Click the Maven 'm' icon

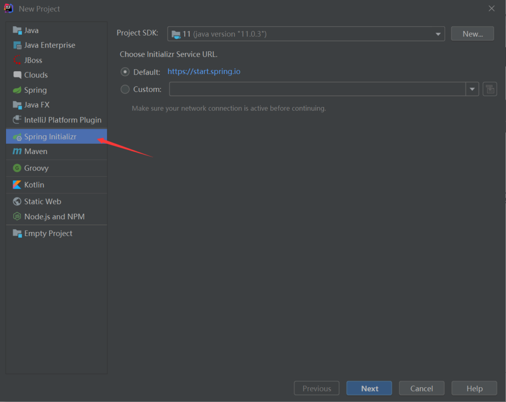click(17, 151)
